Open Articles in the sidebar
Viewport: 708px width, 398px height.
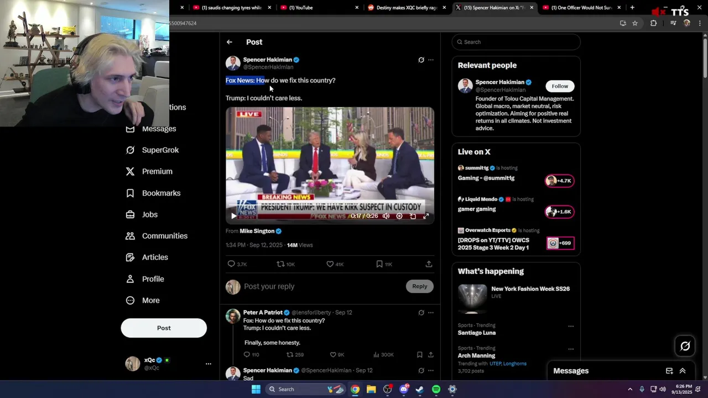tap(147, 258)
